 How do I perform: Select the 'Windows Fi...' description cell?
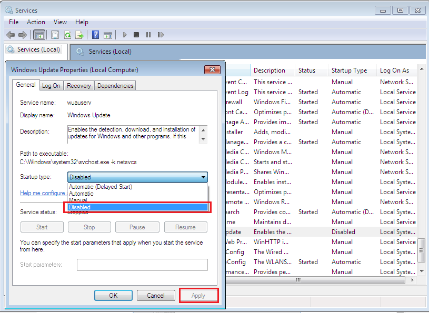[272, 102]
